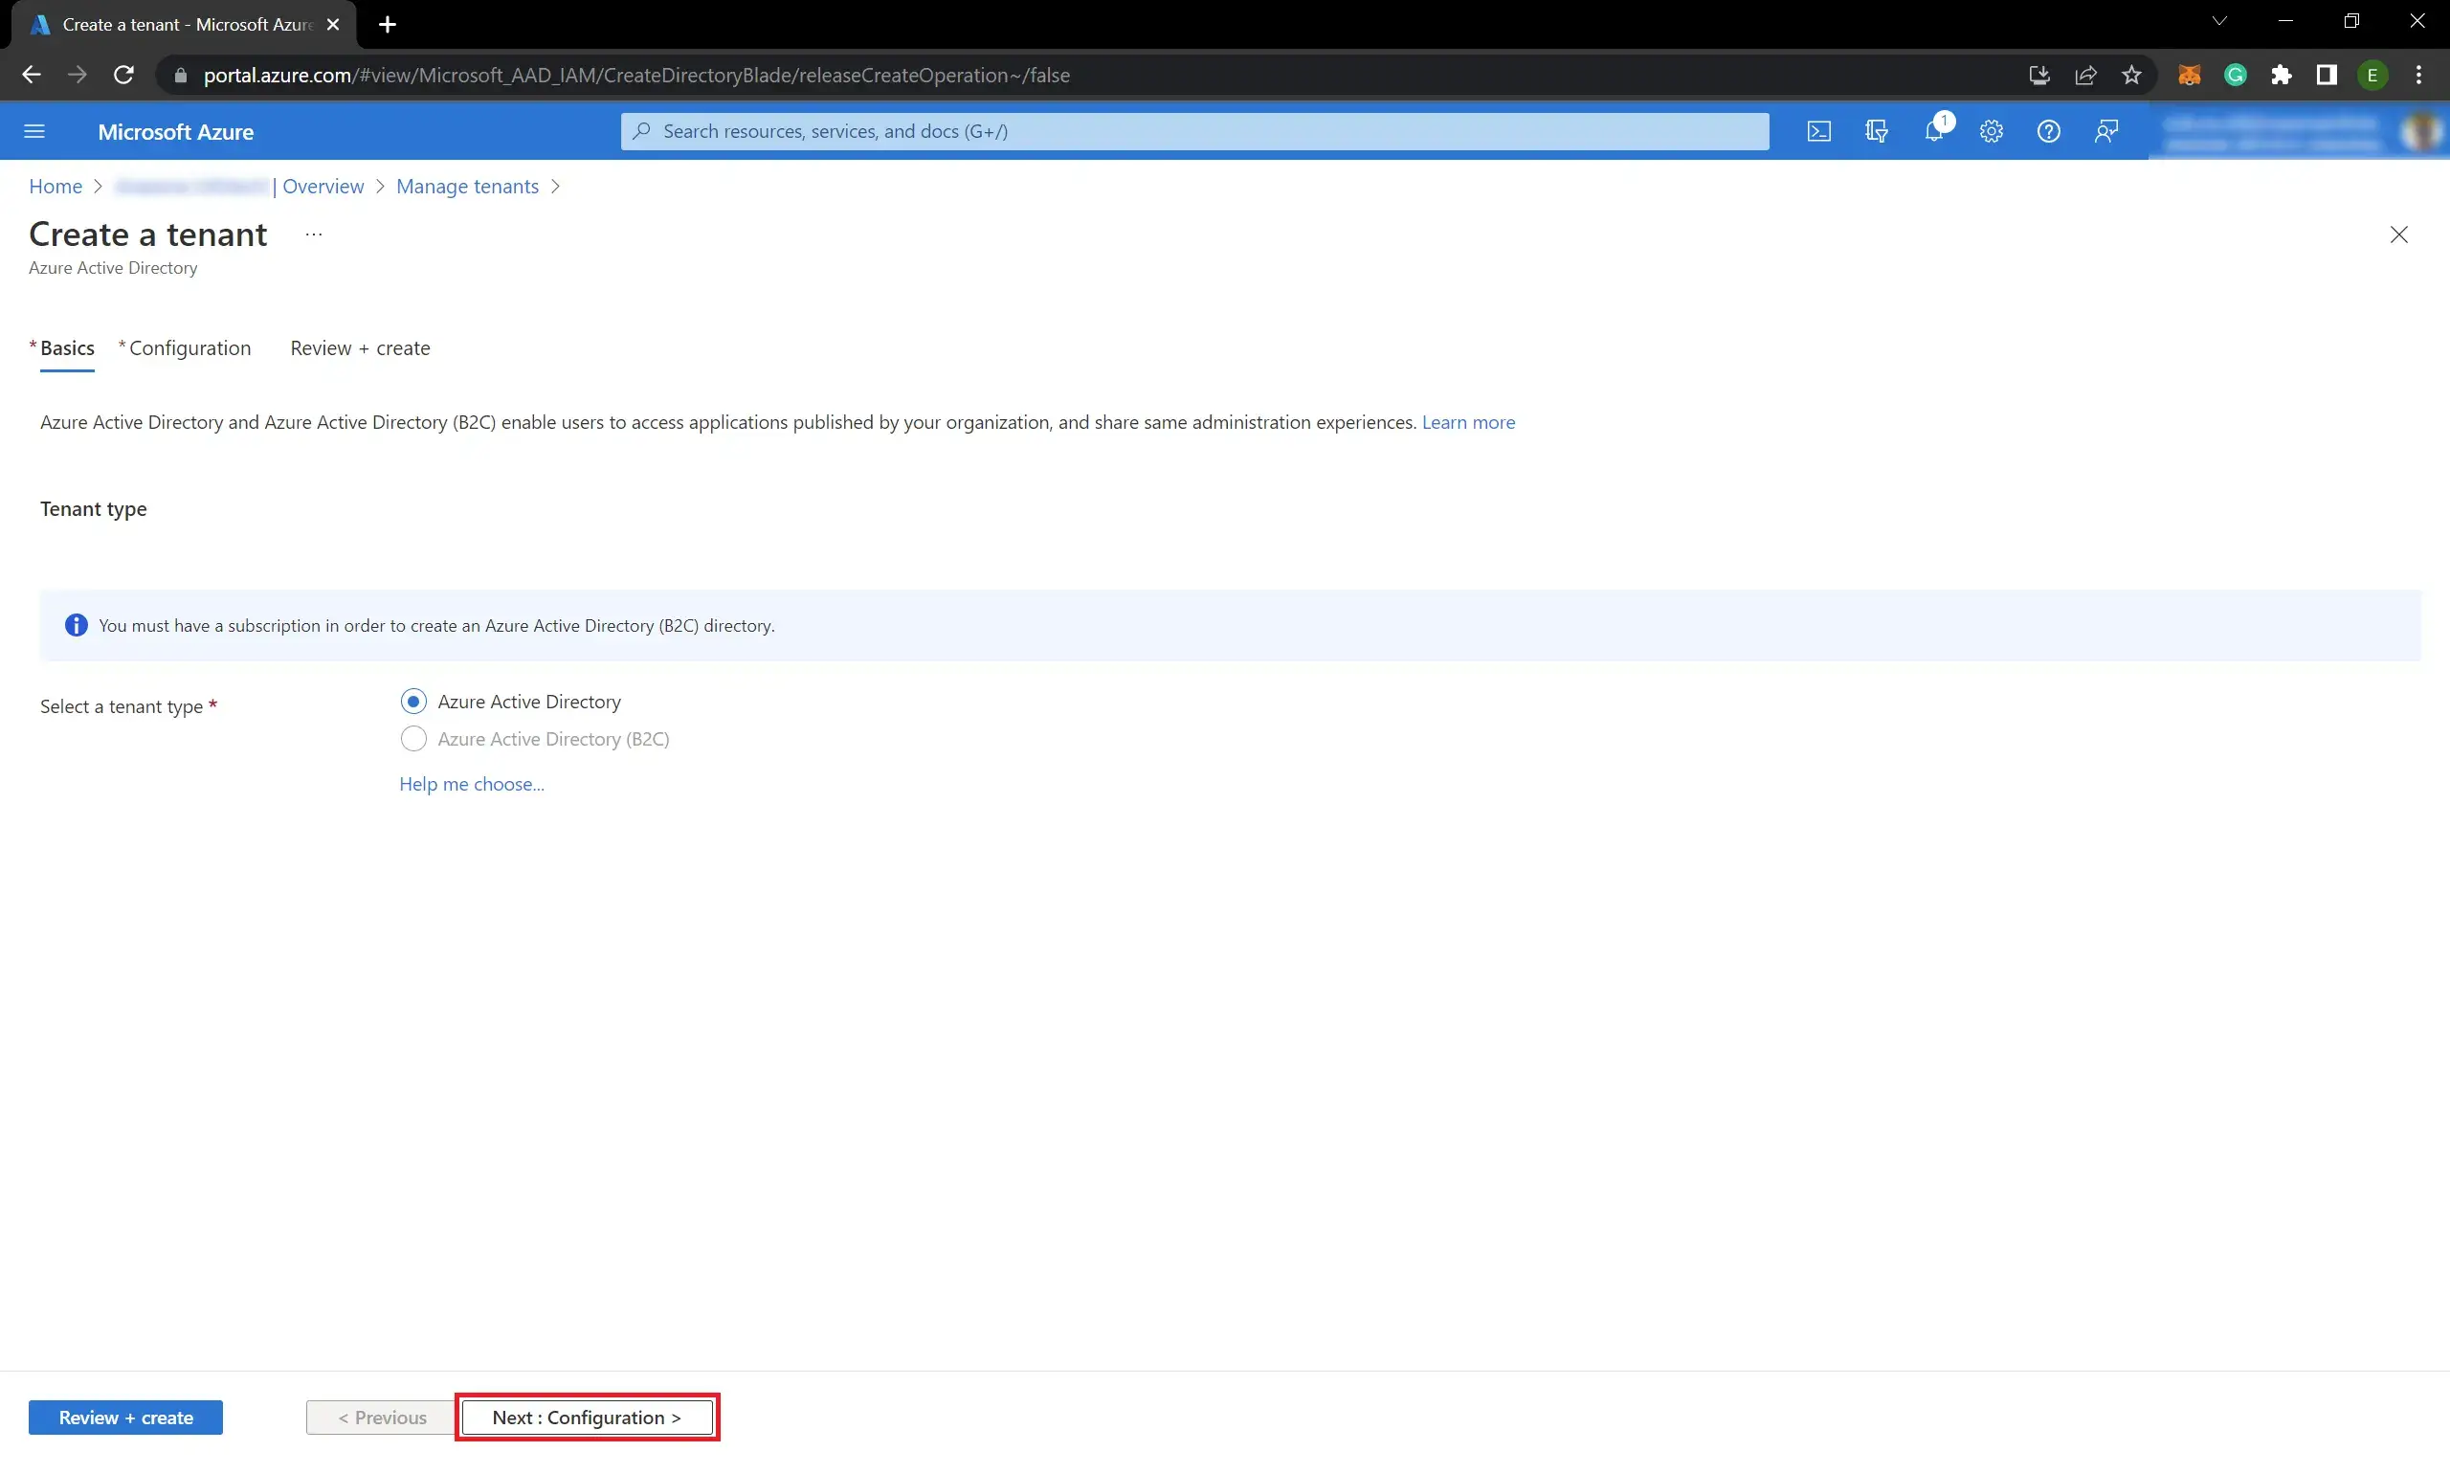Click the Microsoft Azure logo text
Screen dimensions: 2450x1474
pyautogui.click(x=176, y=132)
